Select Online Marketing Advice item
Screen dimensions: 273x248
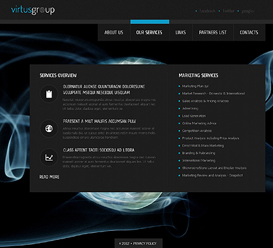point(199,123)
